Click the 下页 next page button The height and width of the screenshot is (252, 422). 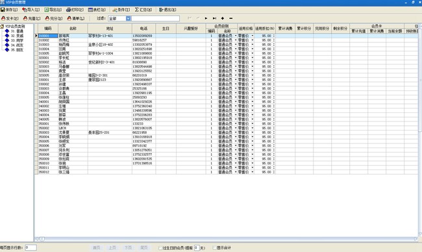(128, 247)
